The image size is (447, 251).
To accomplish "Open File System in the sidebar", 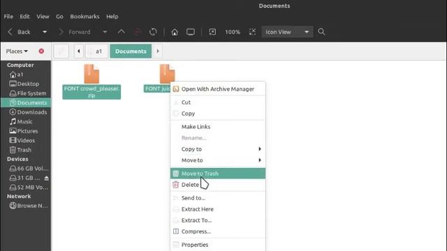I will 26,93.
